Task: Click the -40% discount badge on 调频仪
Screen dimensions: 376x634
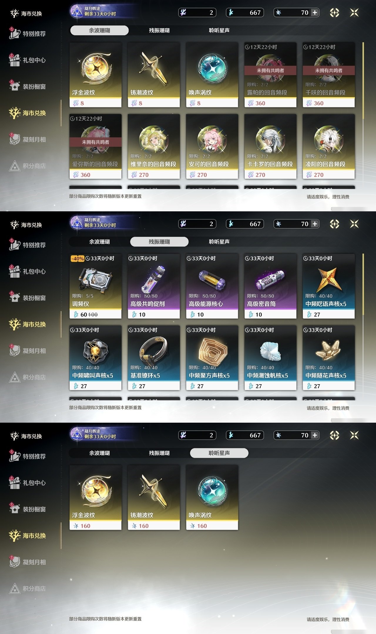Action: click(78, 259)
